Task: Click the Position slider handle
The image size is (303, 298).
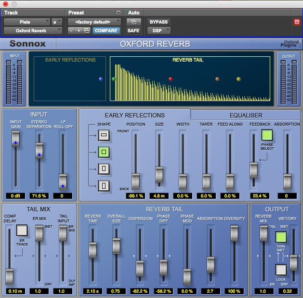Action: [x=136, y=181]
